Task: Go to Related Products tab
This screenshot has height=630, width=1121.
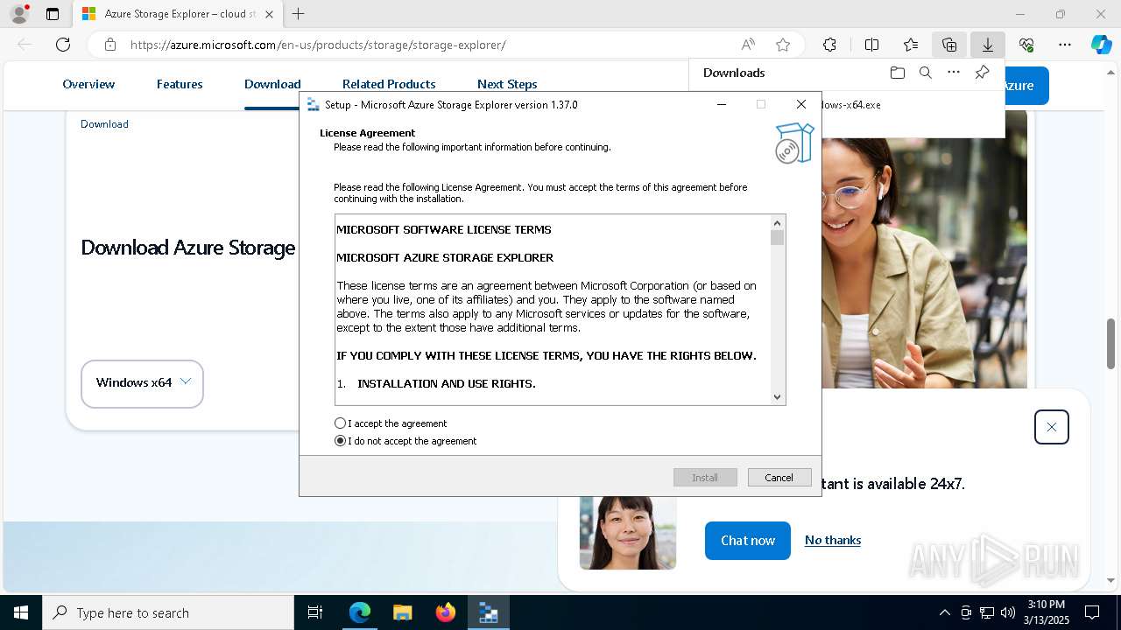Action: (x=389, y=84)
